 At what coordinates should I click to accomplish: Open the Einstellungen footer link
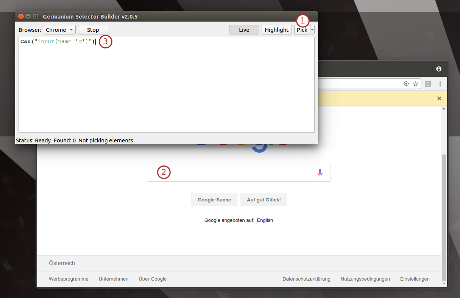(x=415, y=279)
